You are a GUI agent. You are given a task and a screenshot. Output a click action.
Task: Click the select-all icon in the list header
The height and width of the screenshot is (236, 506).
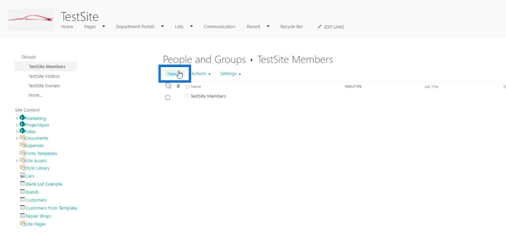pyautogui.click(x=168, y=86)
